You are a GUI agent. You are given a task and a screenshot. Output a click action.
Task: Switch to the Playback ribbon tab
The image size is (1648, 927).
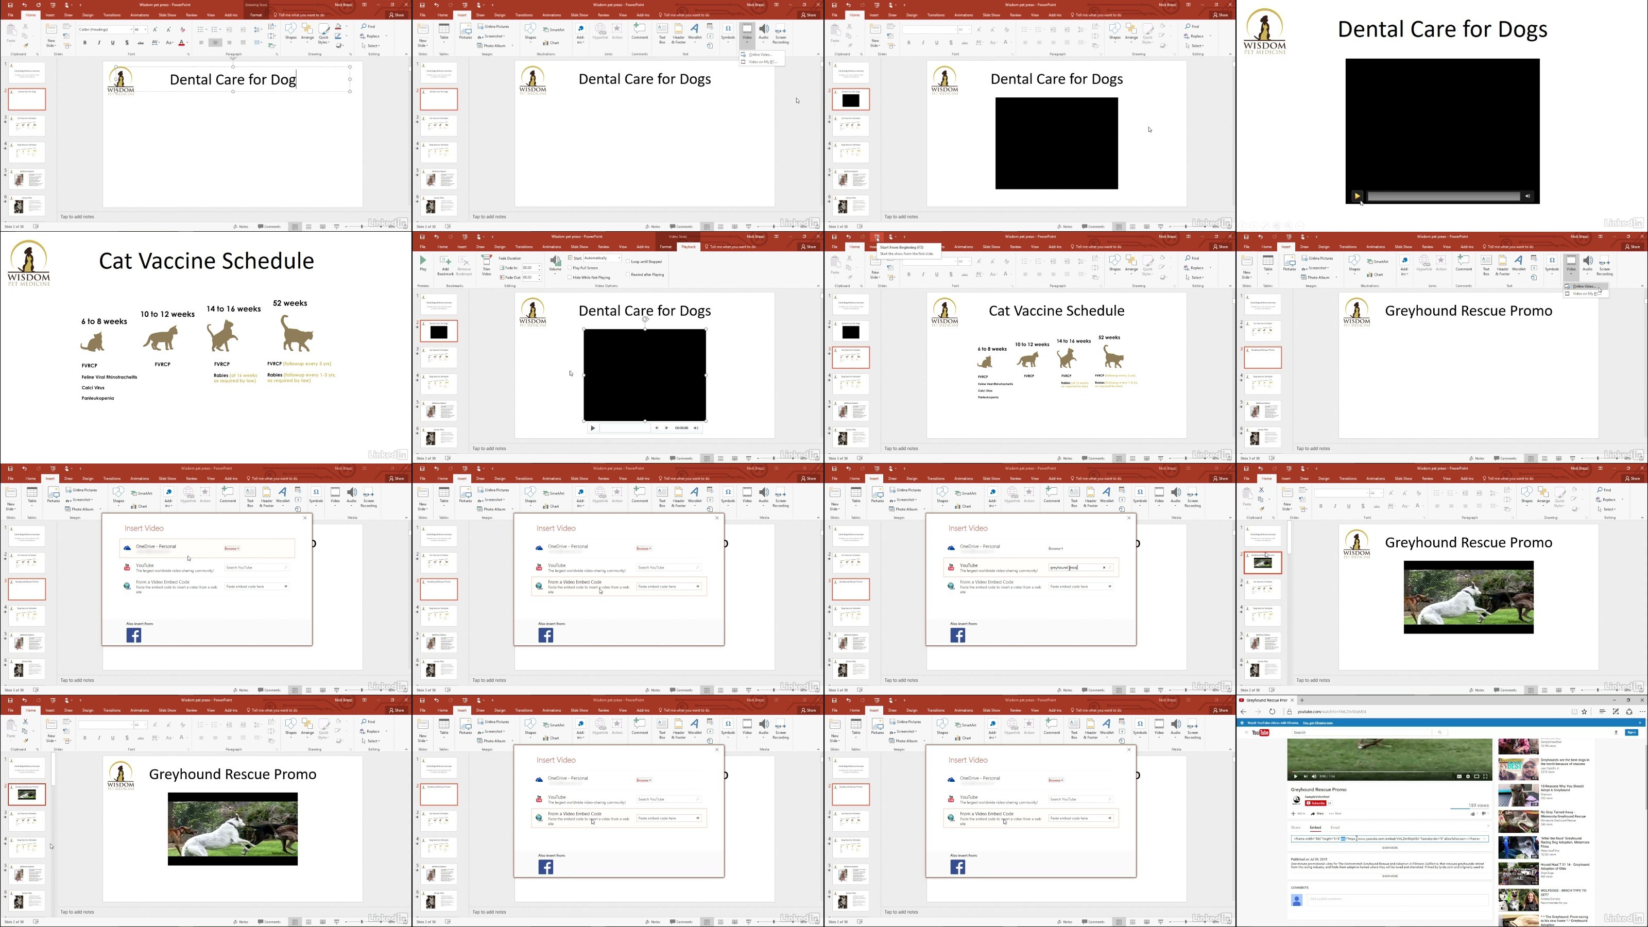click(689, 247)
